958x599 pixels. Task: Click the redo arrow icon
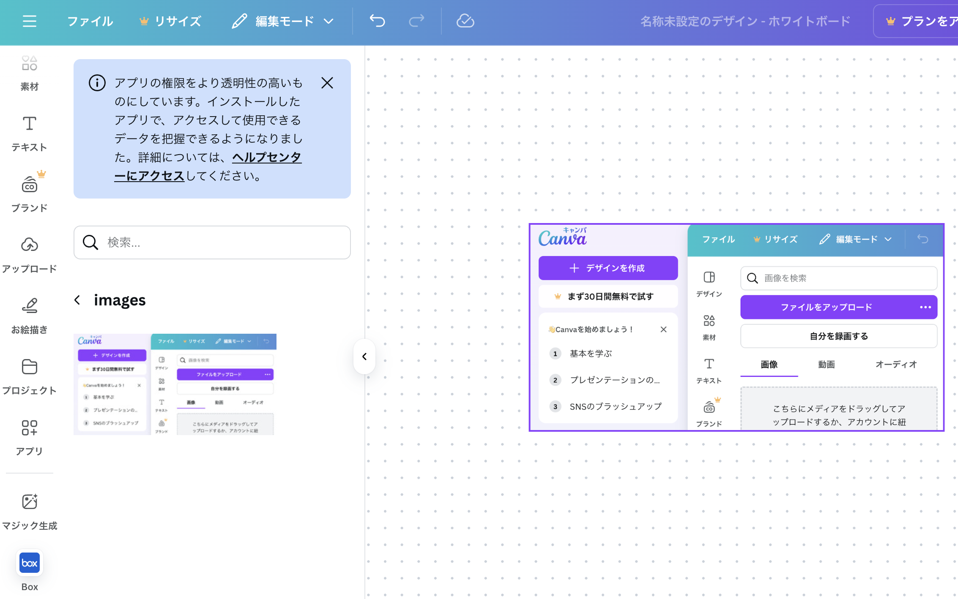[416, 21]
